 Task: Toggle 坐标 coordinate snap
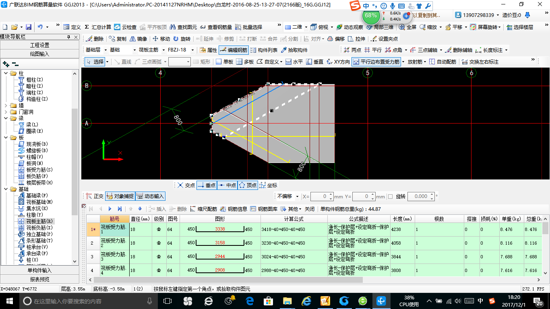coord(269,185)
